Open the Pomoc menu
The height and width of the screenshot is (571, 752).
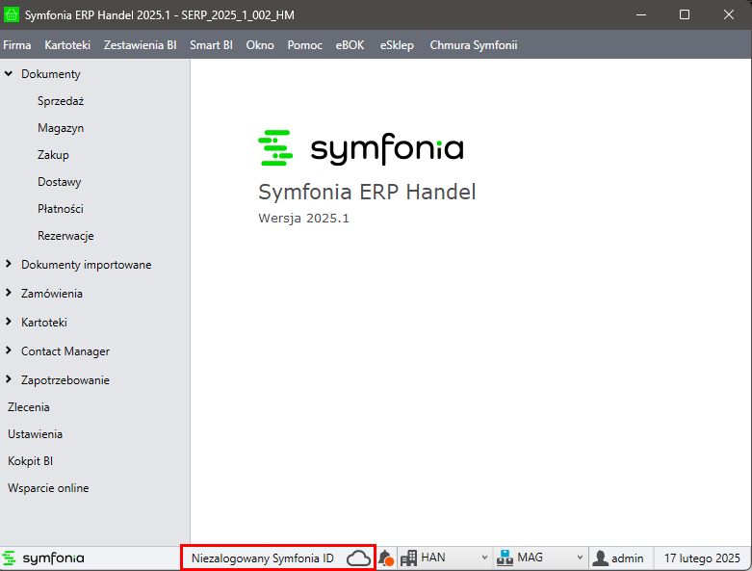[304, 45]
